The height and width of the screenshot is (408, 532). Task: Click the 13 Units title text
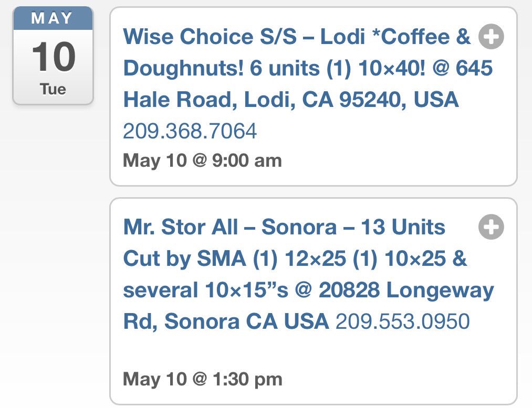(x=403, y=227)
